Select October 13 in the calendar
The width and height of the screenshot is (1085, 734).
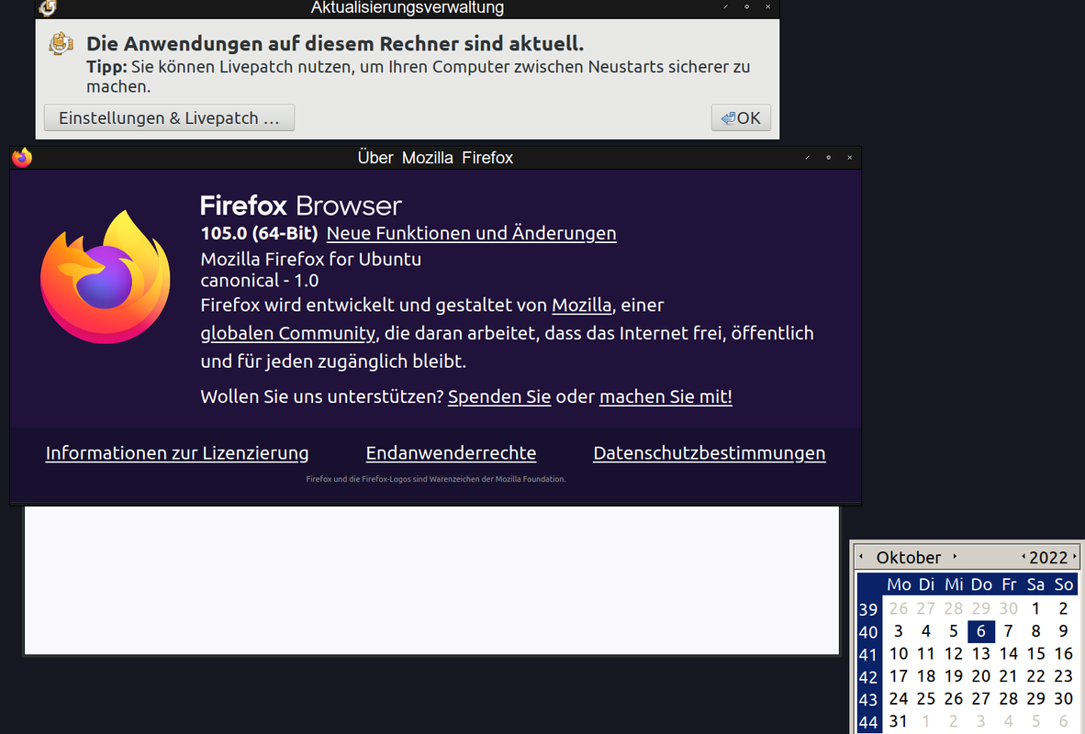click(980, 654)
